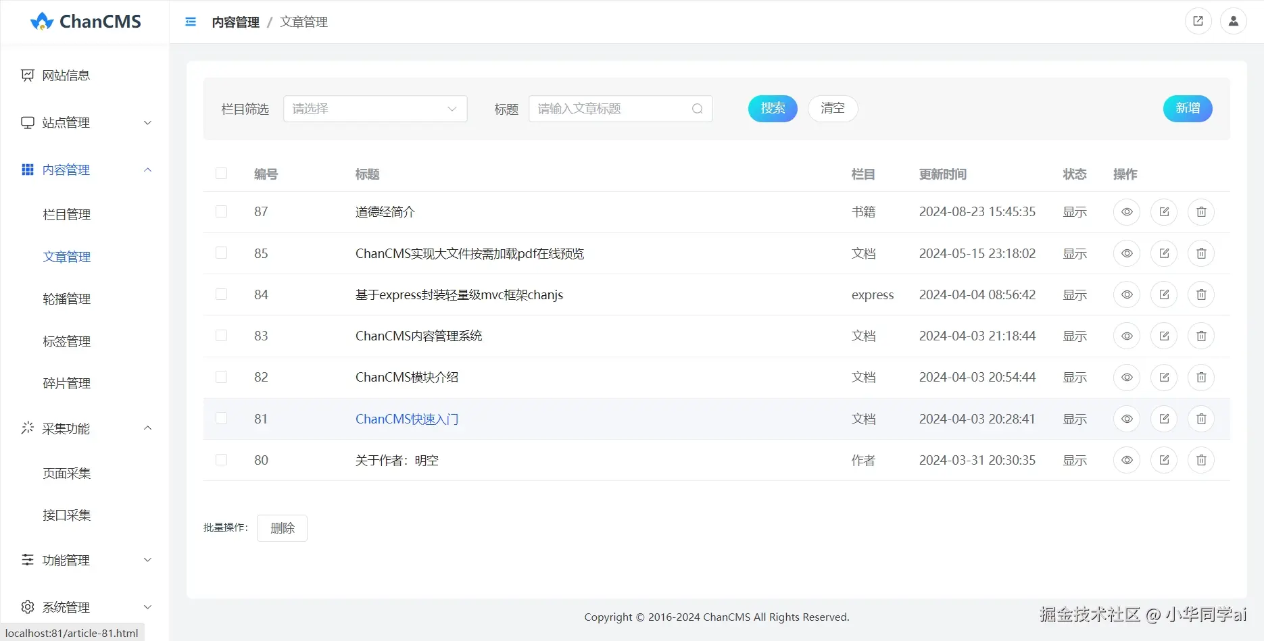Preview article 87 with the eye icon
Screen dimensions: 1264x641
tap(1127, 212)
